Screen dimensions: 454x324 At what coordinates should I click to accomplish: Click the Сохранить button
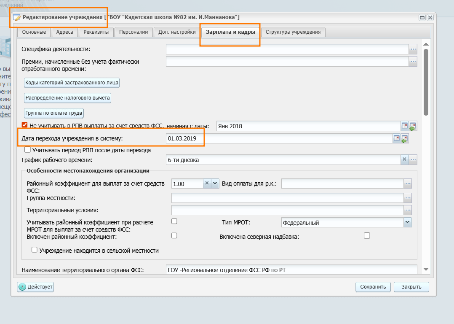click(373, 287)
